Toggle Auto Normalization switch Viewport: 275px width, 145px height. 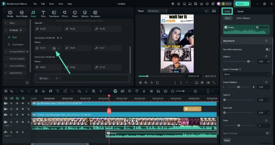pyautogui.click(x=267, y=49)
